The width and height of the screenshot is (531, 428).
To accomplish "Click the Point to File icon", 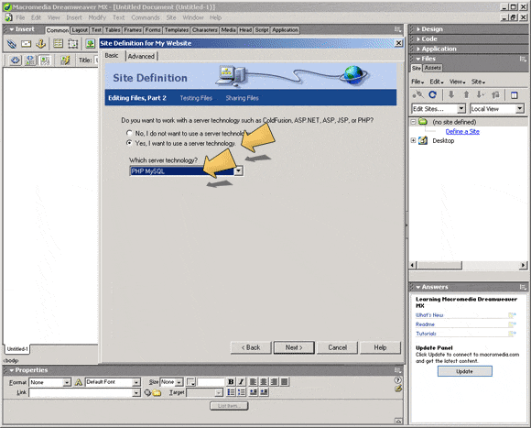I will [x=147, y=393].
